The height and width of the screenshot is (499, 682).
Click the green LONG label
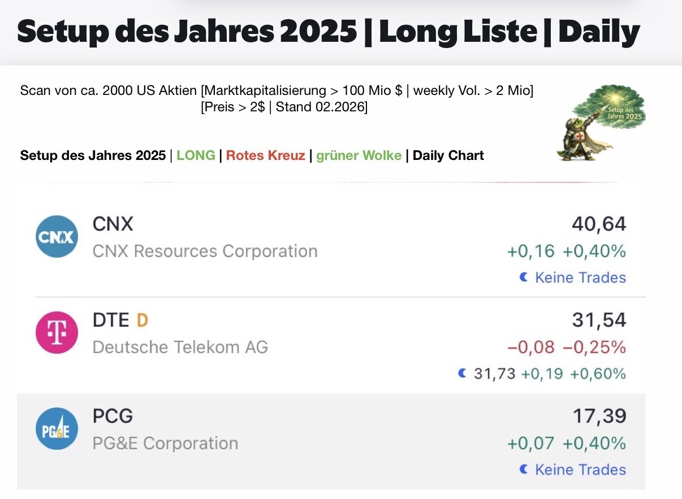click(x=196, y=155)
